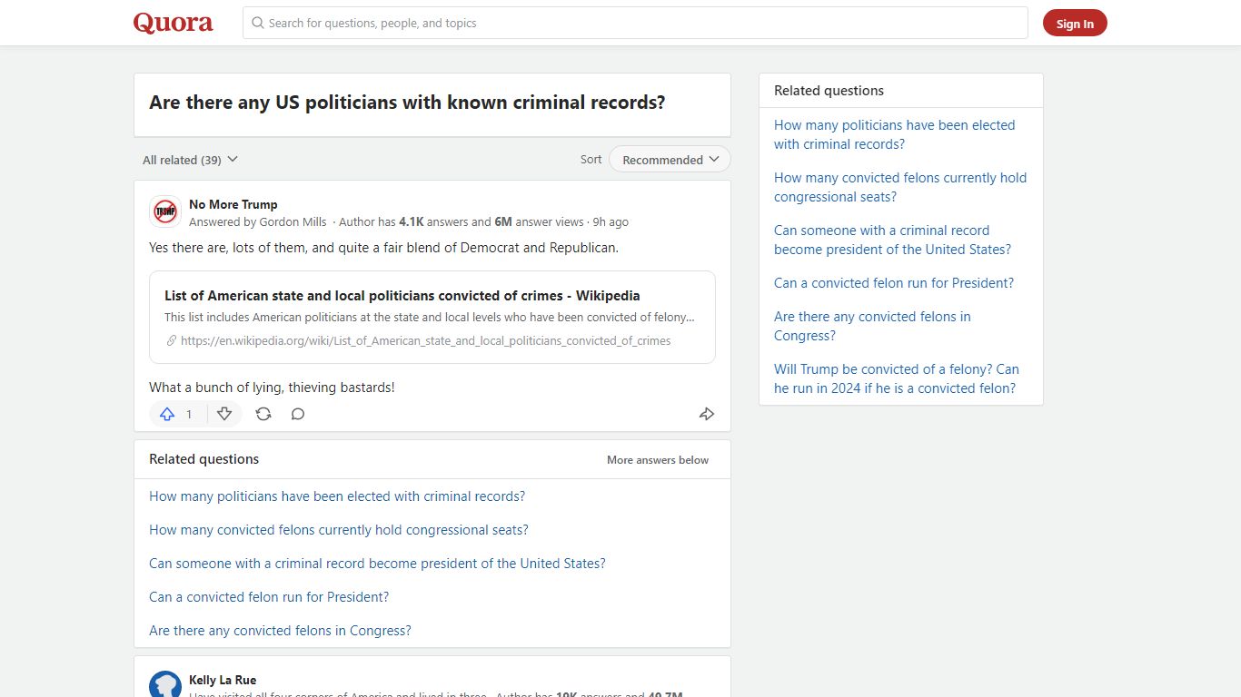1241x697 pixels.
Task: Open sidebar 'Can a convicted felon run for President?'
Action: coord(894,283)
